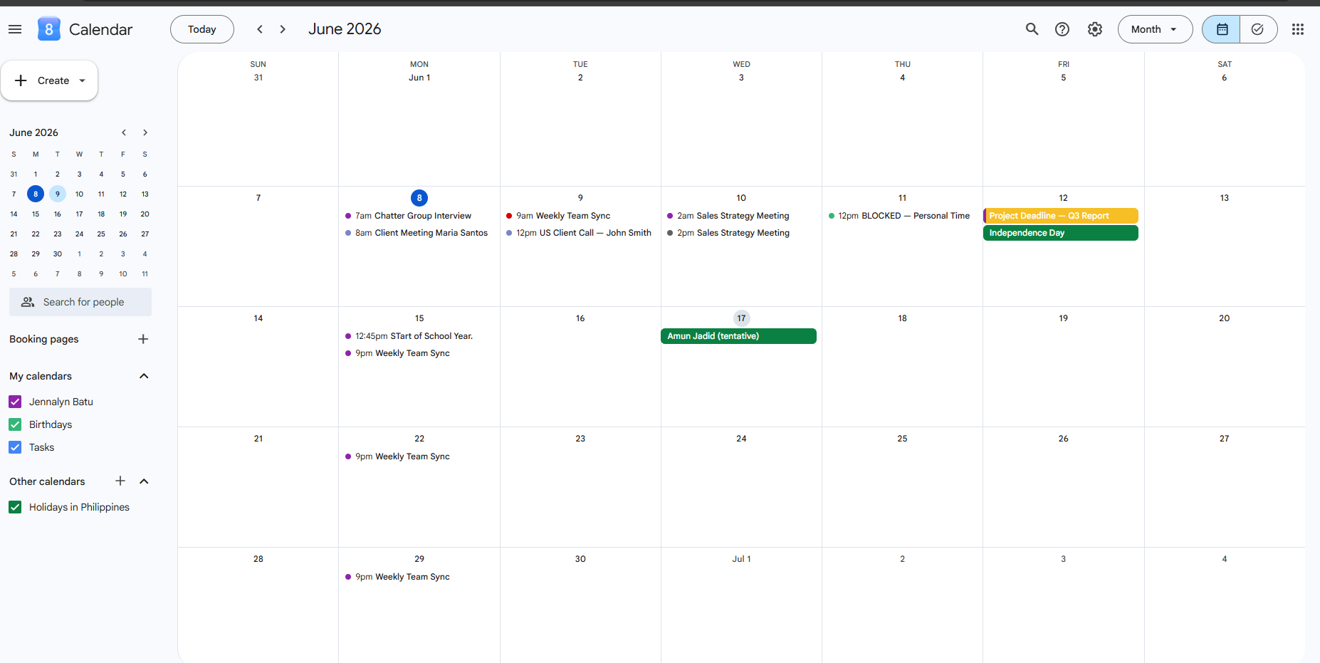Click the search magnifier icon
The height and width of the screenshot is (663, 1320).
(1032, 29)
